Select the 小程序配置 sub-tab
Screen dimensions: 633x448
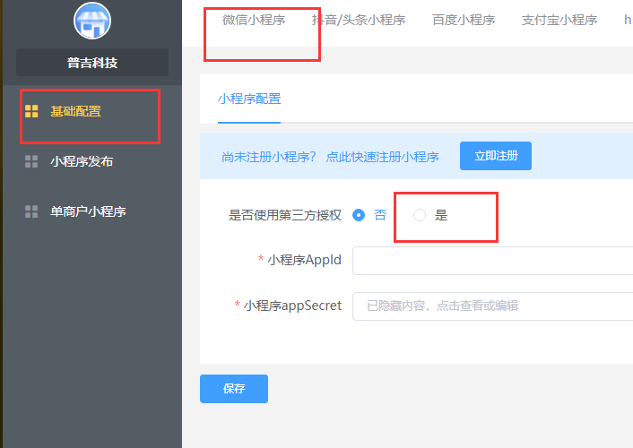click(x=249, y=99)
